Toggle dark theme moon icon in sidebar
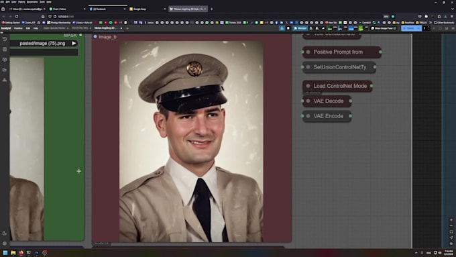 [5, 233]
